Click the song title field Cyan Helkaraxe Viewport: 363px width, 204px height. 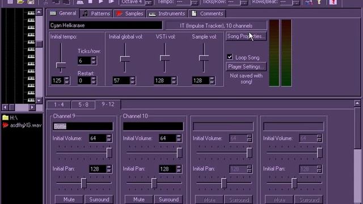[105, 25]
